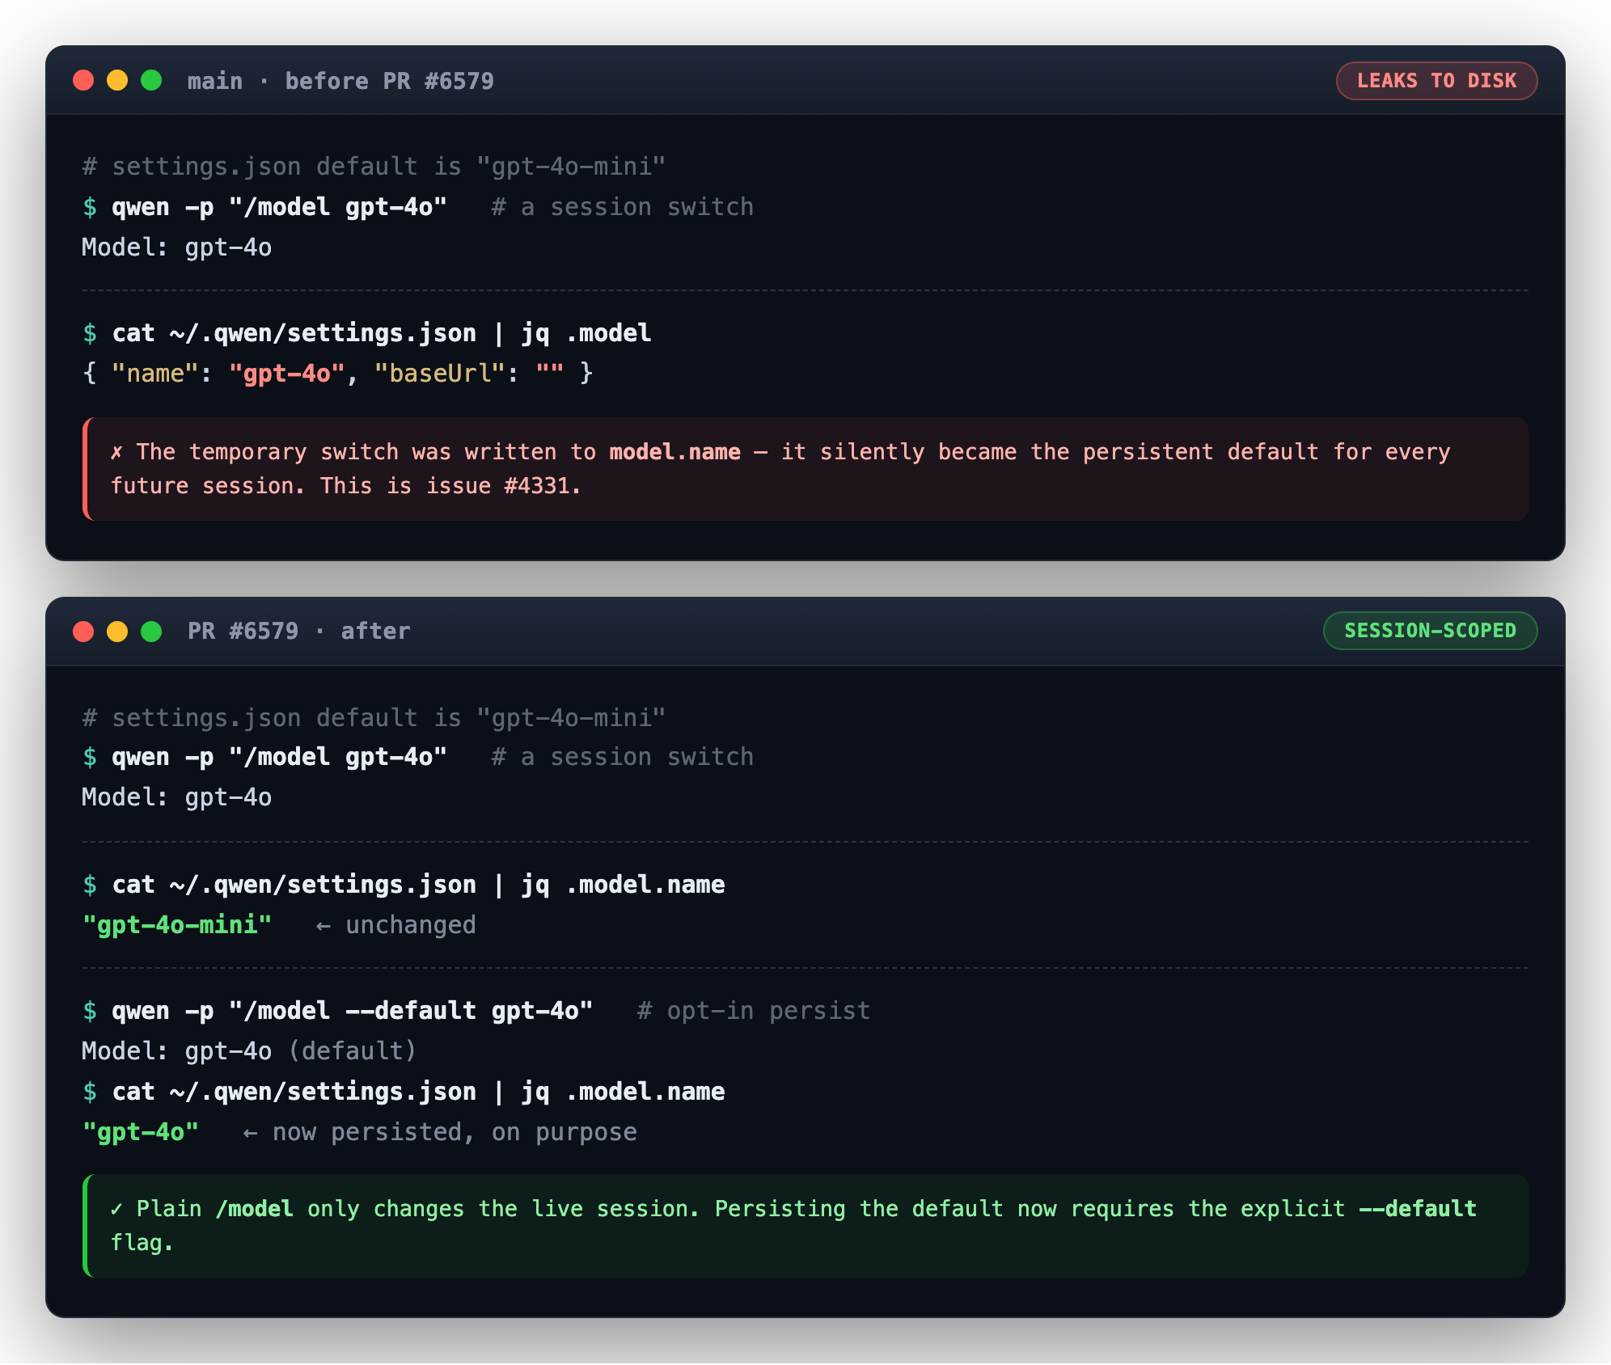Click the settings.json default comment in the after window
Screen dimensions: 1611x1365
(374, 718)
